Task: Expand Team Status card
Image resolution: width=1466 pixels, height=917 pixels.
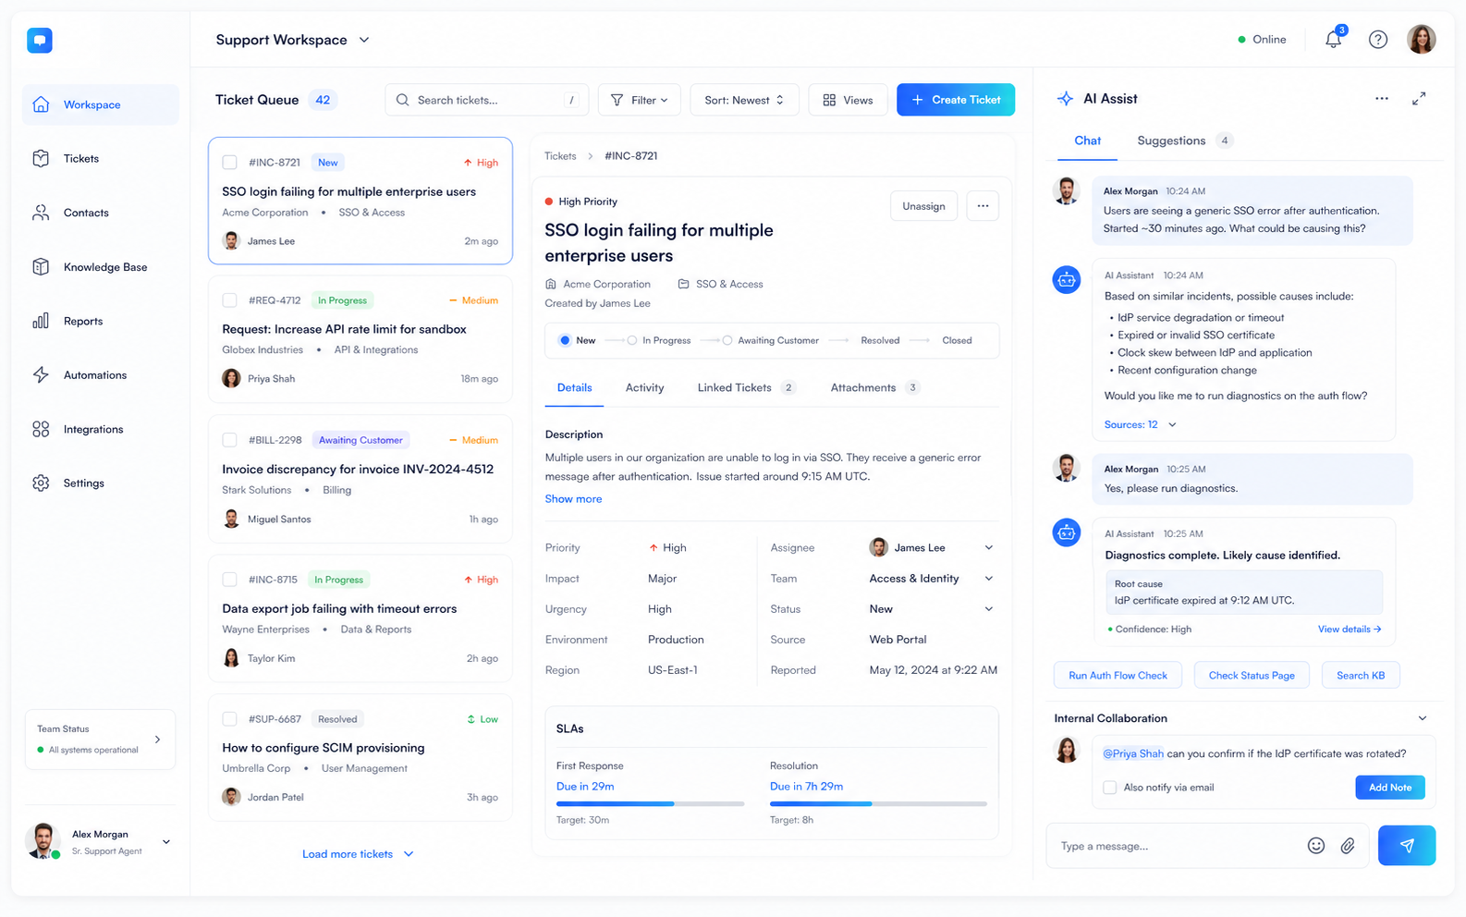Action: pos(100,740)
